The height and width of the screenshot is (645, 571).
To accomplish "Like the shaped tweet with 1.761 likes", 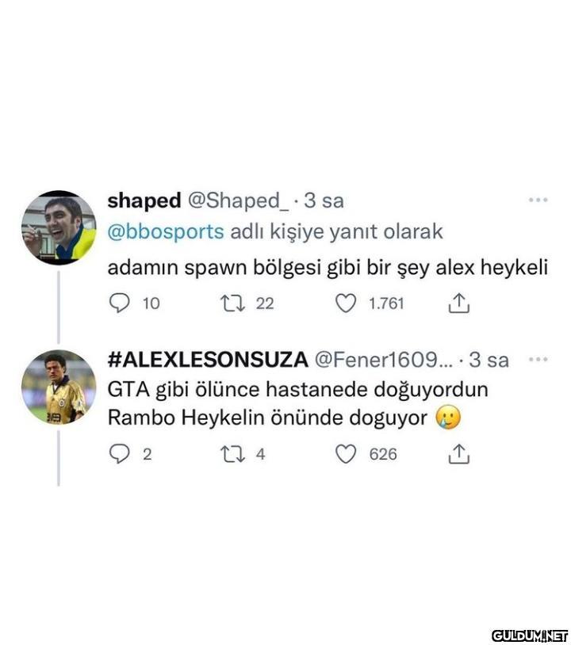I will click(346, 303).
